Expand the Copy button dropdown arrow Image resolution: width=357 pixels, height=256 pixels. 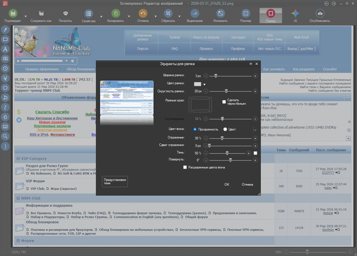129,16
